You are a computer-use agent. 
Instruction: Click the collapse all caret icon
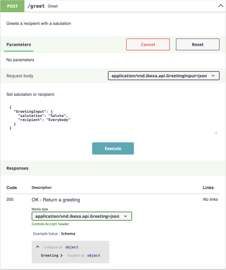(38, 247)
